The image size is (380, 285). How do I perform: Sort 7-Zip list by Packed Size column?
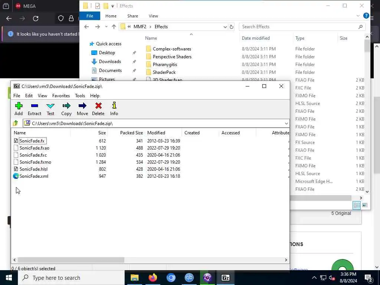[x=127, y=133]
